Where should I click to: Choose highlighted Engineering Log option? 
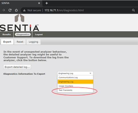pos(75,82)
